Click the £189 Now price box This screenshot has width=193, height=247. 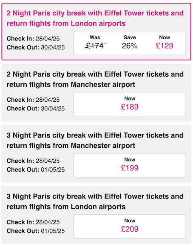pyautogui.click(x=130, y=104)
